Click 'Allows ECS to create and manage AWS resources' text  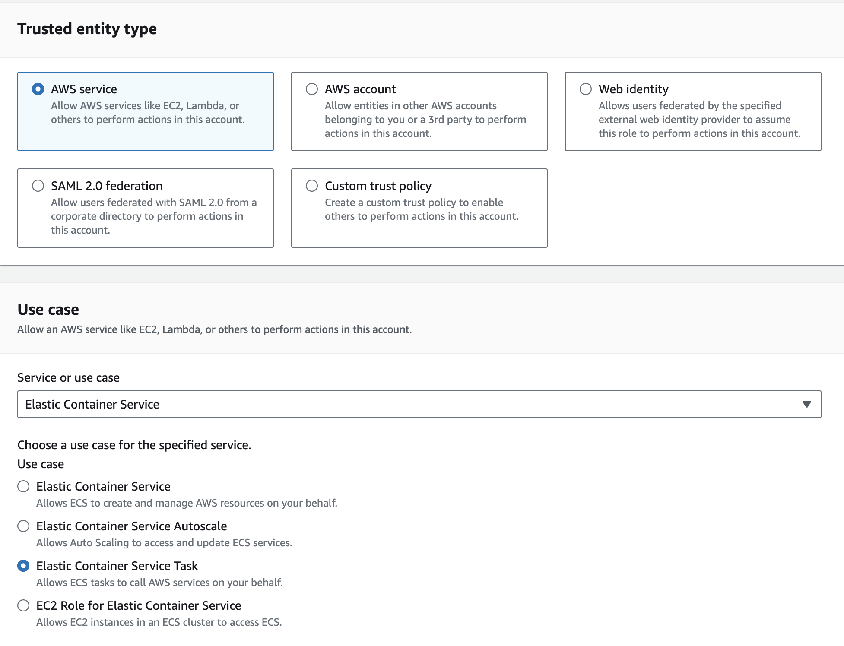tap(187, 503)
